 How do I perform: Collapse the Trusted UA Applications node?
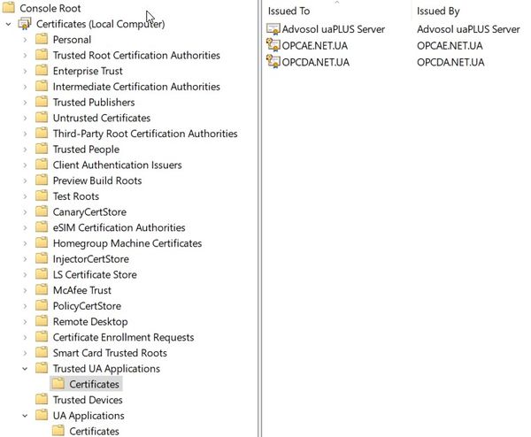pyautogui.click(x=25, y=369)
